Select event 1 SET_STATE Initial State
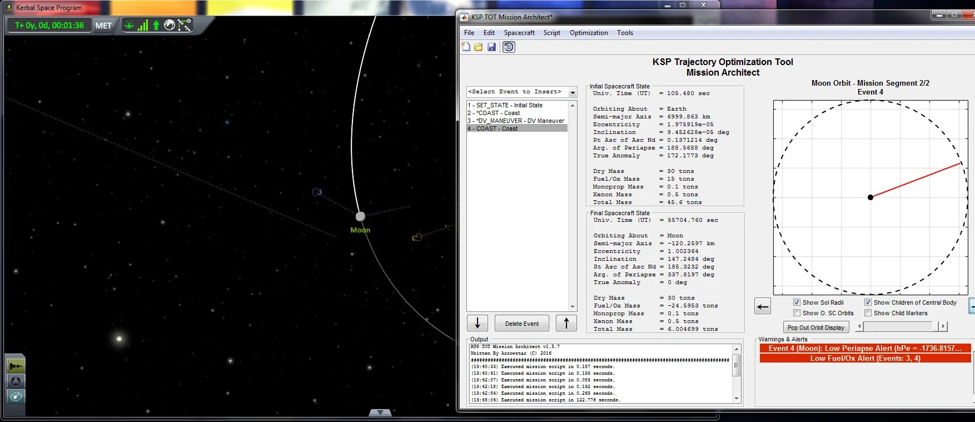This screenshot has height=422, width=975. point(517,105)
